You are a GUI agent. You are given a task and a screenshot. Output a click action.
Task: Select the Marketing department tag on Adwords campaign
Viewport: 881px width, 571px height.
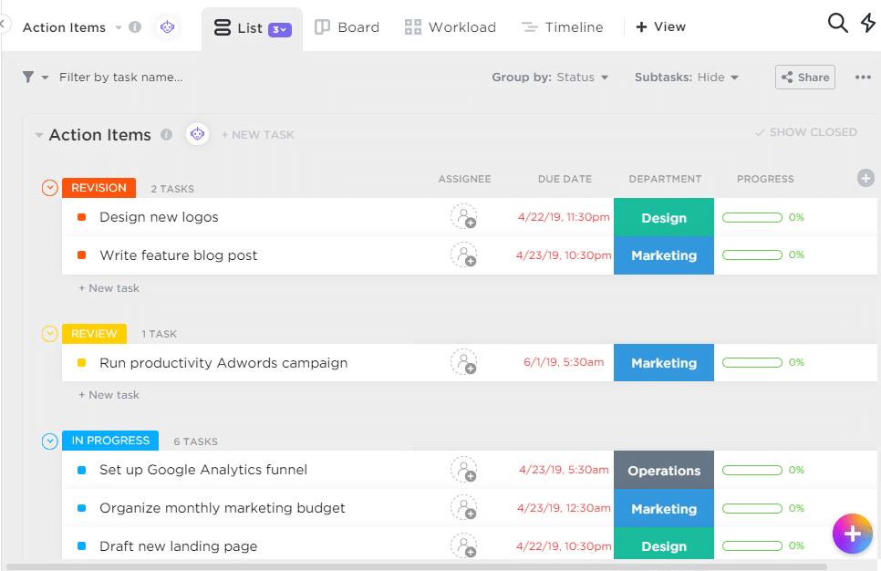[663, 362]
